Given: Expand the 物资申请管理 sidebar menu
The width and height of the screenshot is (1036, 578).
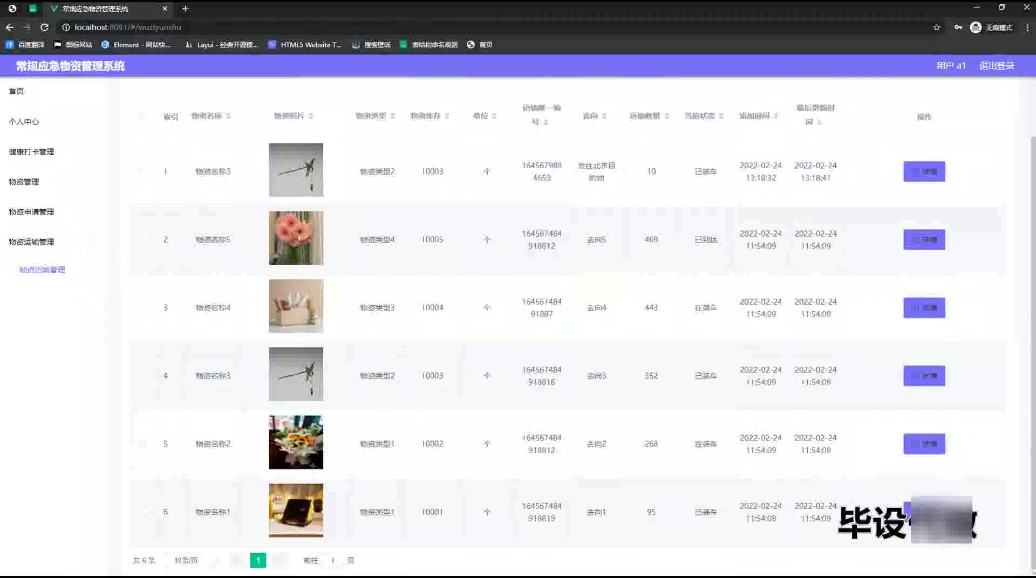Looking at the screenshot, I should [x=31, y=212].
